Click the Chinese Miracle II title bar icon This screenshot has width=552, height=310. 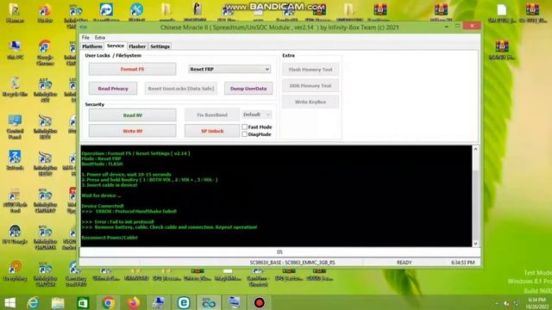click(84, 27)
